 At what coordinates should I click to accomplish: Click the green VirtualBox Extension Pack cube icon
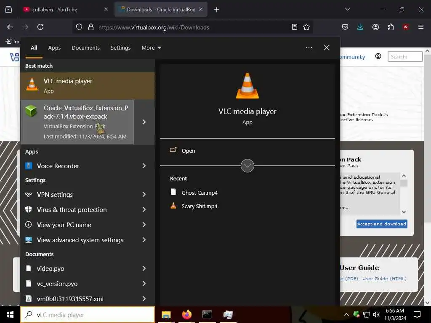pyautogui.click(x=31, y=111)
